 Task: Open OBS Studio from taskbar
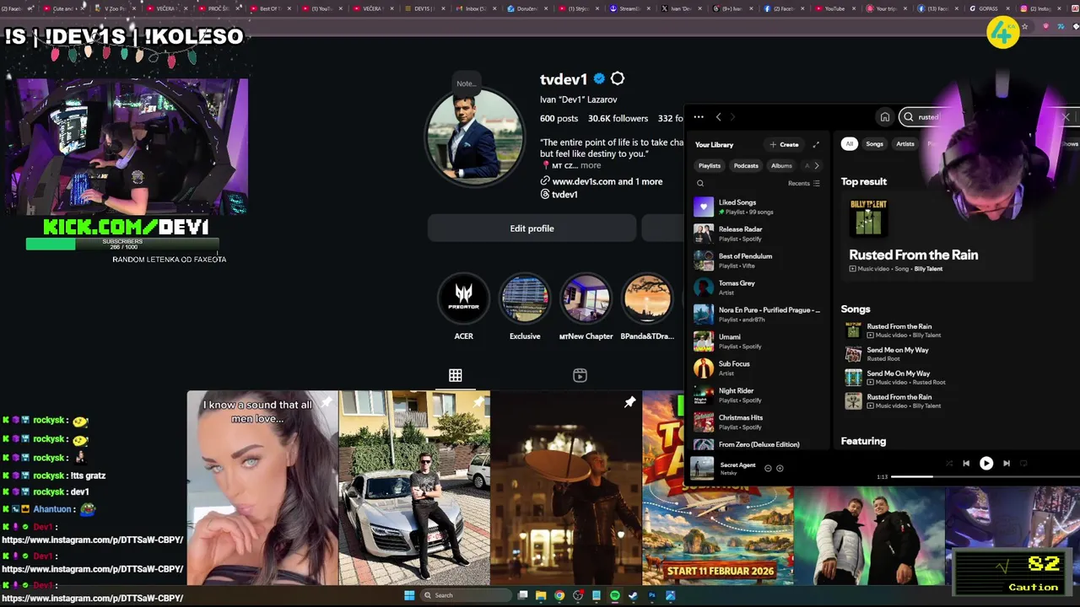click(578, 595)
